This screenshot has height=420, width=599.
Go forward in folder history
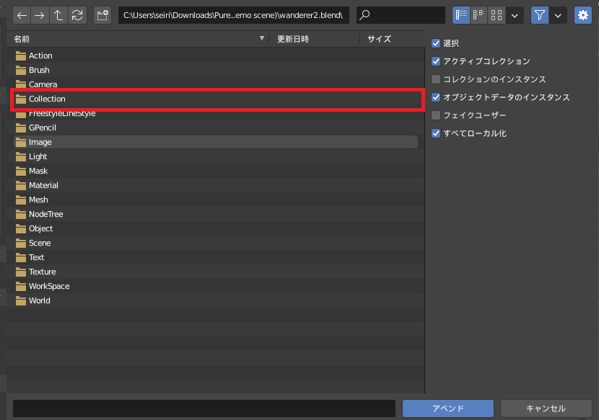[40, 14]
